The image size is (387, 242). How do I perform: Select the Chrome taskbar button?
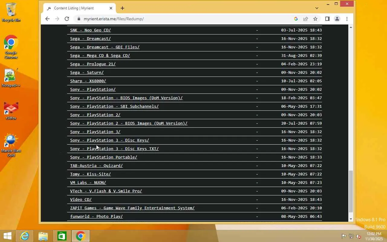pyautogui.click(x=81, y=236)
